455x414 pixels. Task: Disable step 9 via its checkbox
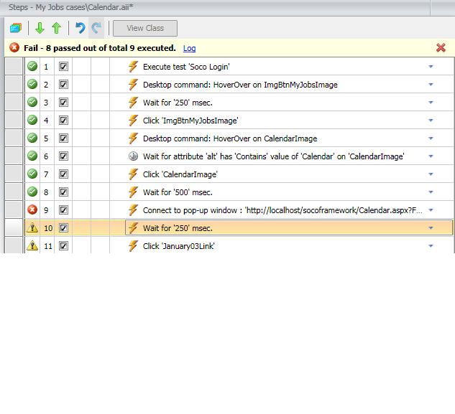point(63,210)
